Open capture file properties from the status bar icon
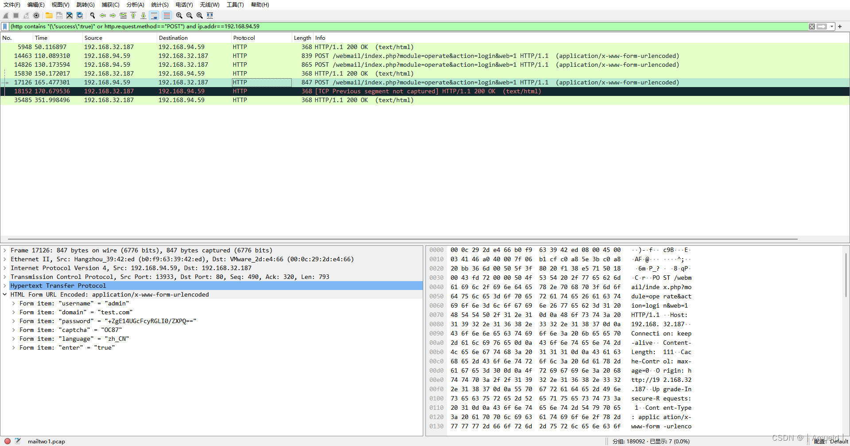This screenshot has height=446, width=850. [18, 441]
